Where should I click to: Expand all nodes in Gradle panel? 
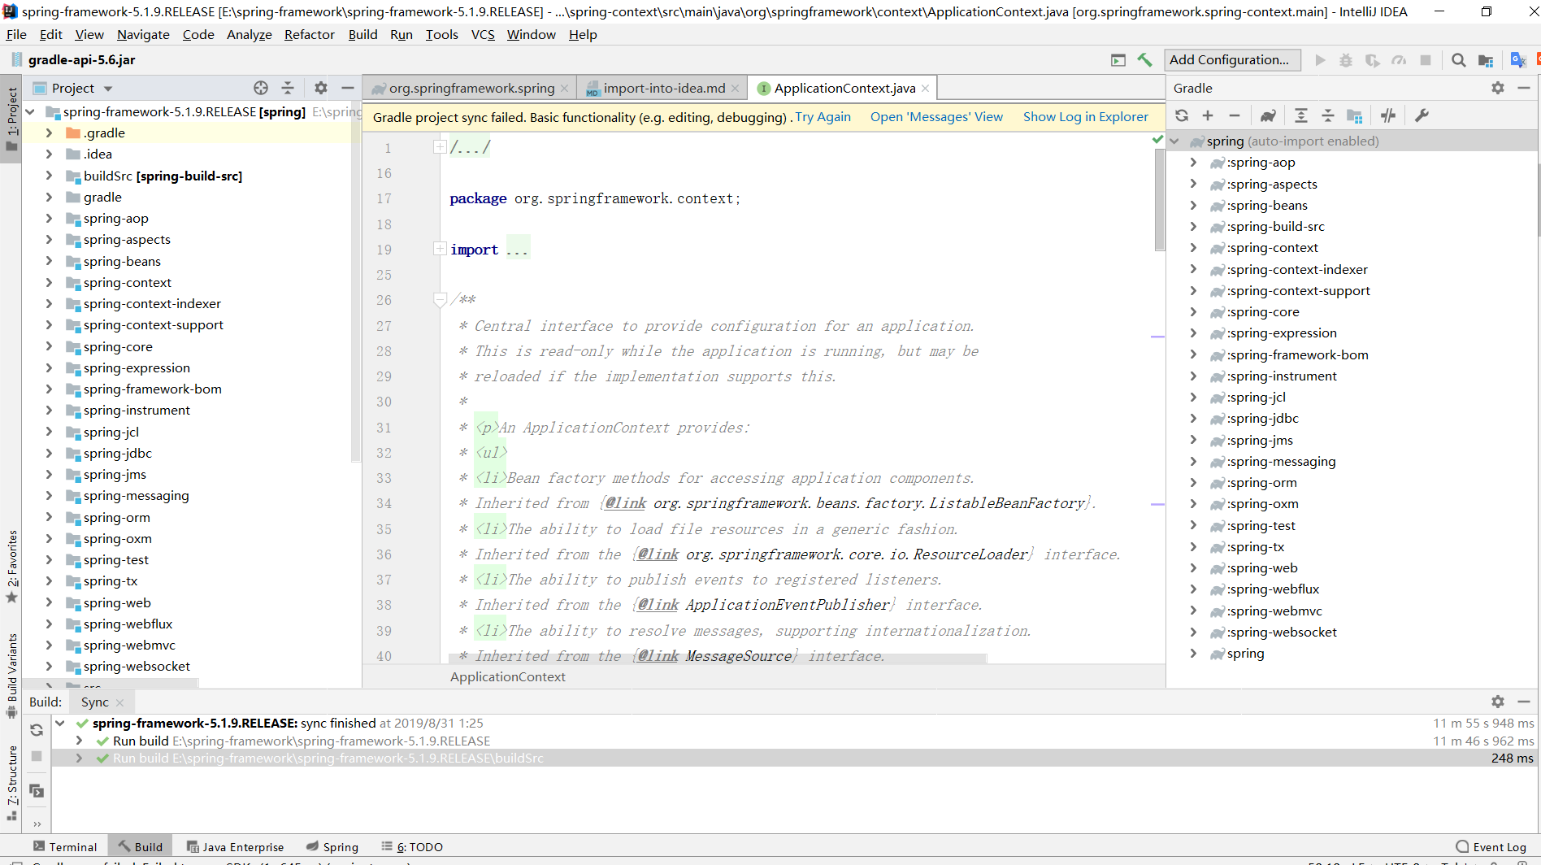click(1301, 115)
